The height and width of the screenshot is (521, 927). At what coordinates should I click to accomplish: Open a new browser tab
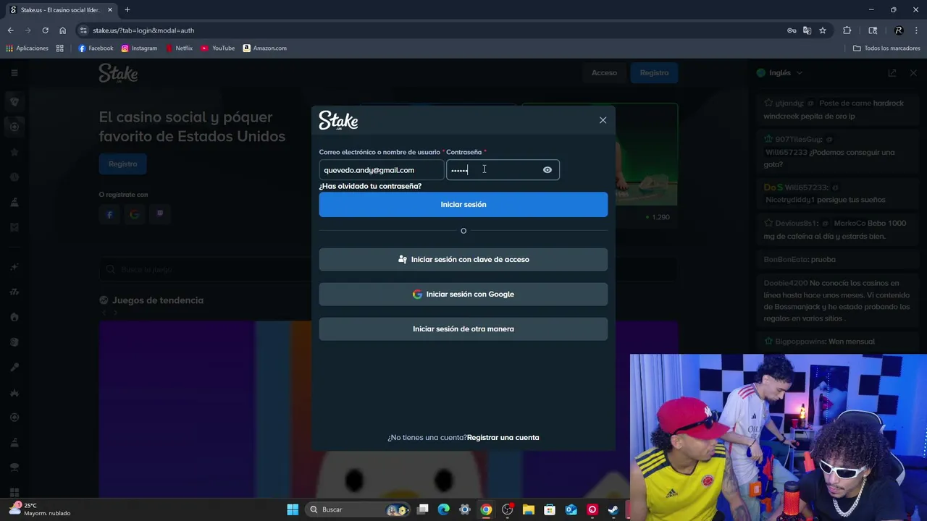pyautogui.click(x=127, y=10)
